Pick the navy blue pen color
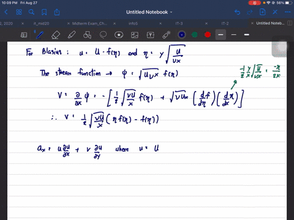 tap(182, 35)
